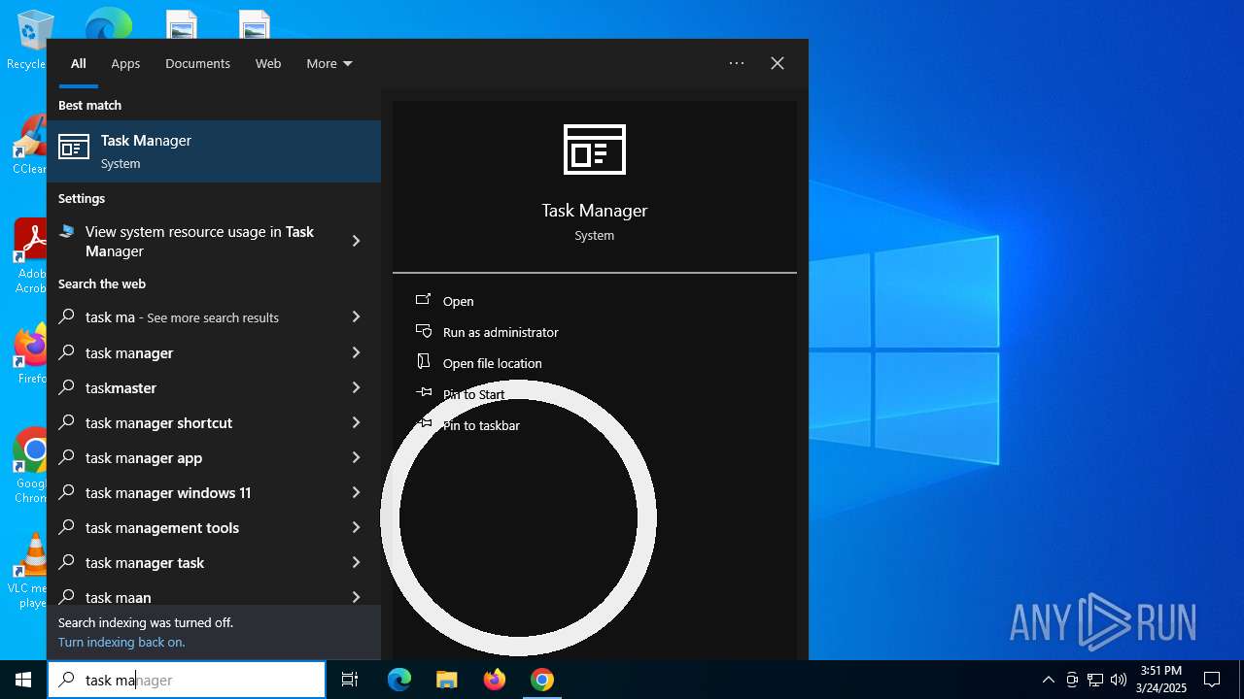Select 'task manager app' suggestion text

(x=144, y=457)
